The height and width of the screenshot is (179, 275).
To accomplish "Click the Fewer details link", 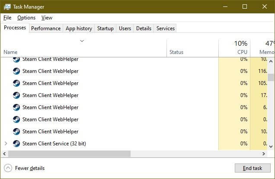I will coord(29,168).
